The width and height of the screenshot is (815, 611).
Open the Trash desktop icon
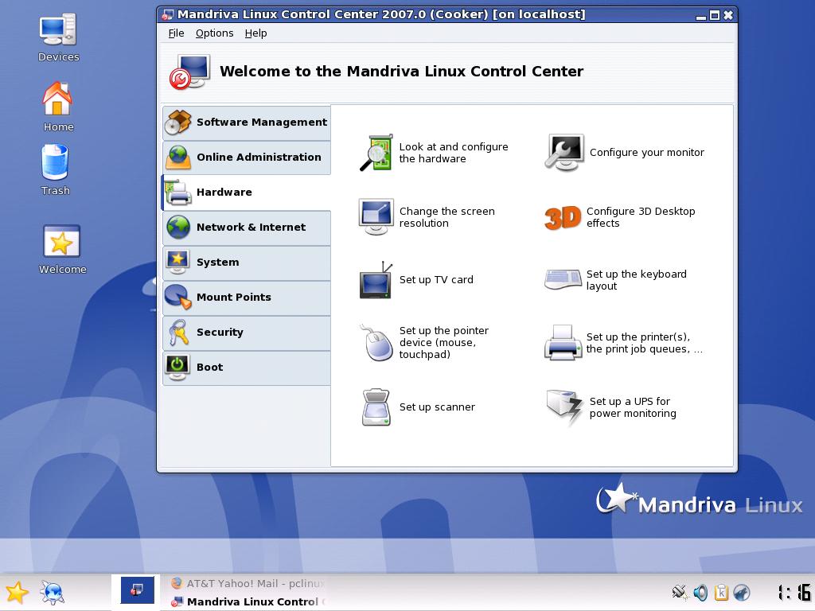[x=55, y=170]
